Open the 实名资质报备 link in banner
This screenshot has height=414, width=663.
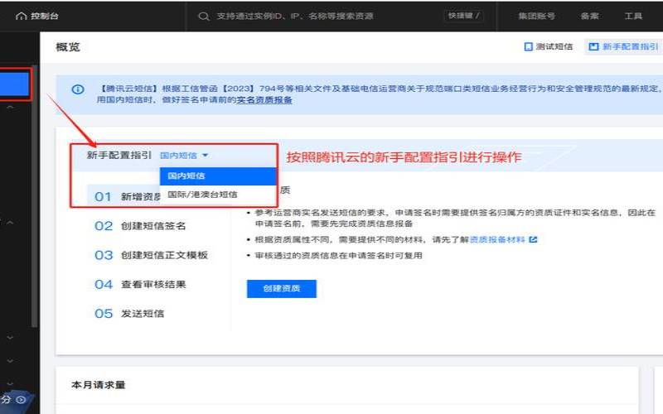point(264,100)
